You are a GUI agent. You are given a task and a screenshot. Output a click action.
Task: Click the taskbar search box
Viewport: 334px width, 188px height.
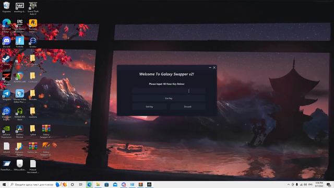32,184
